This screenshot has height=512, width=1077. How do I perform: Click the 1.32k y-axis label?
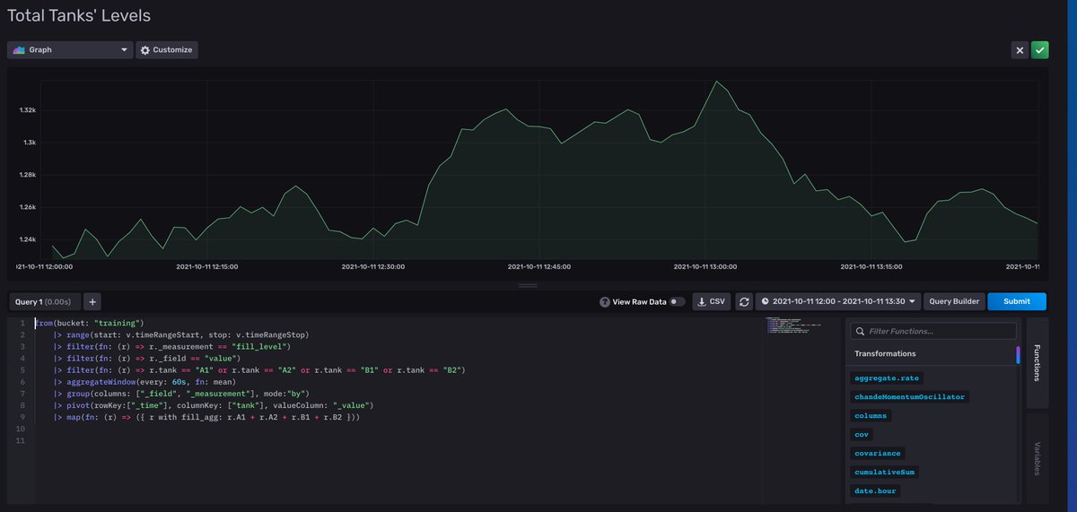pos(27,110)
